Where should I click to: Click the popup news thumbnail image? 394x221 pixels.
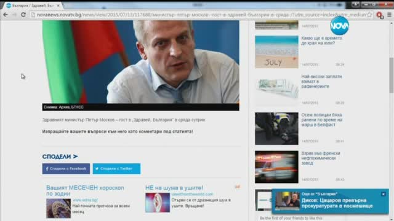287,201
